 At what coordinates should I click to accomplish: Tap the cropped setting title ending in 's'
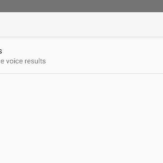pyautogui.click(x=1, y=52)
